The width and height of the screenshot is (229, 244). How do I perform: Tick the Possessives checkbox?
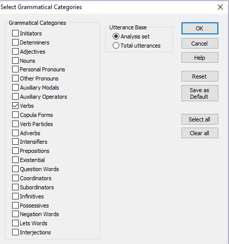tap(15, 206)
